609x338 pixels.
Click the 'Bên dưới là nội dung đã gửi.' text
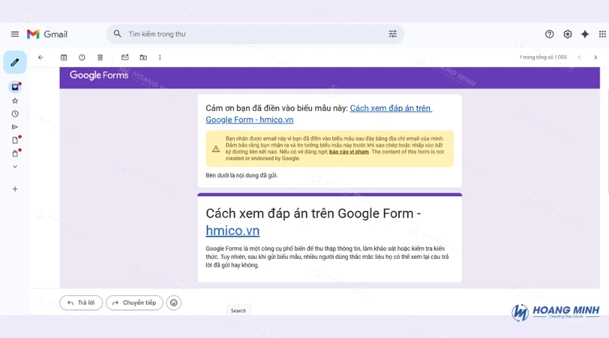tap(242, 175)
